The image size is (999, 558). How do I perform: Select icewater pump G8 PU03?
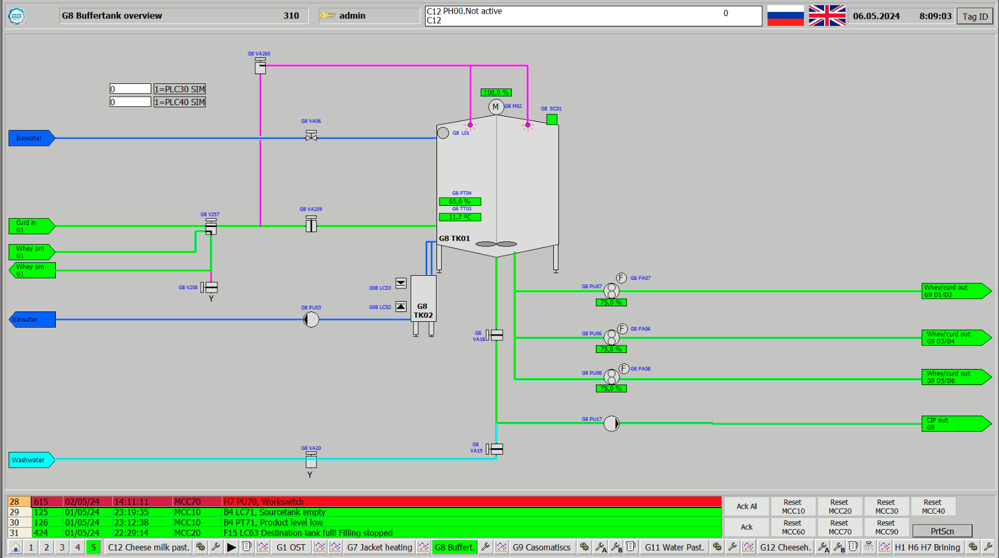(311, 320)
